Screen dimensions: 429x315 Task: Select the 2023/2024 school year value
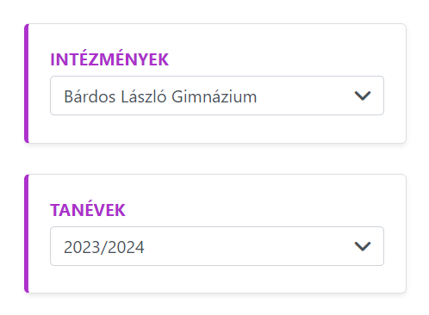(104, 247)
